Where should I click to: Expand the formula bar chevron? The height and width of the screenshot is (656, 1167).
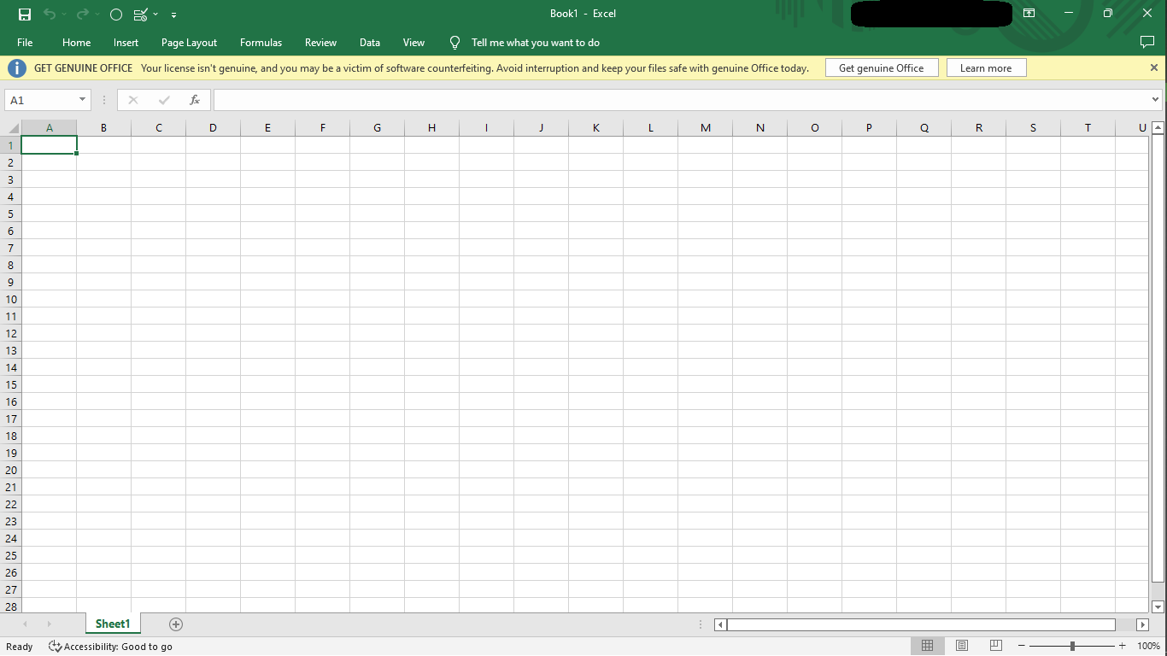click(x=1155, y=100)
